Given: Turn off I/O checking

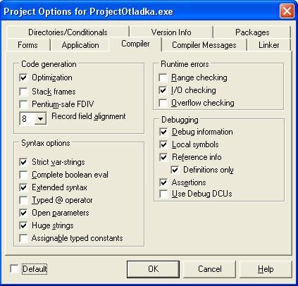Looking at the screenshot, I should click(163, 90).
